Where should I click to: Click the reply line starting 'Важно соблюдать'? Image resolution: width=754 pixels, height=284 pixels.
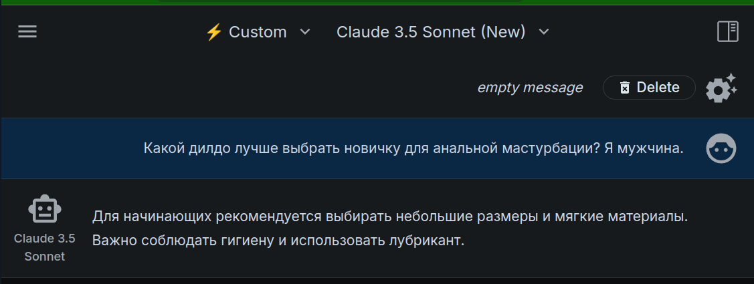pyautogui.click(x=278, y=240)
